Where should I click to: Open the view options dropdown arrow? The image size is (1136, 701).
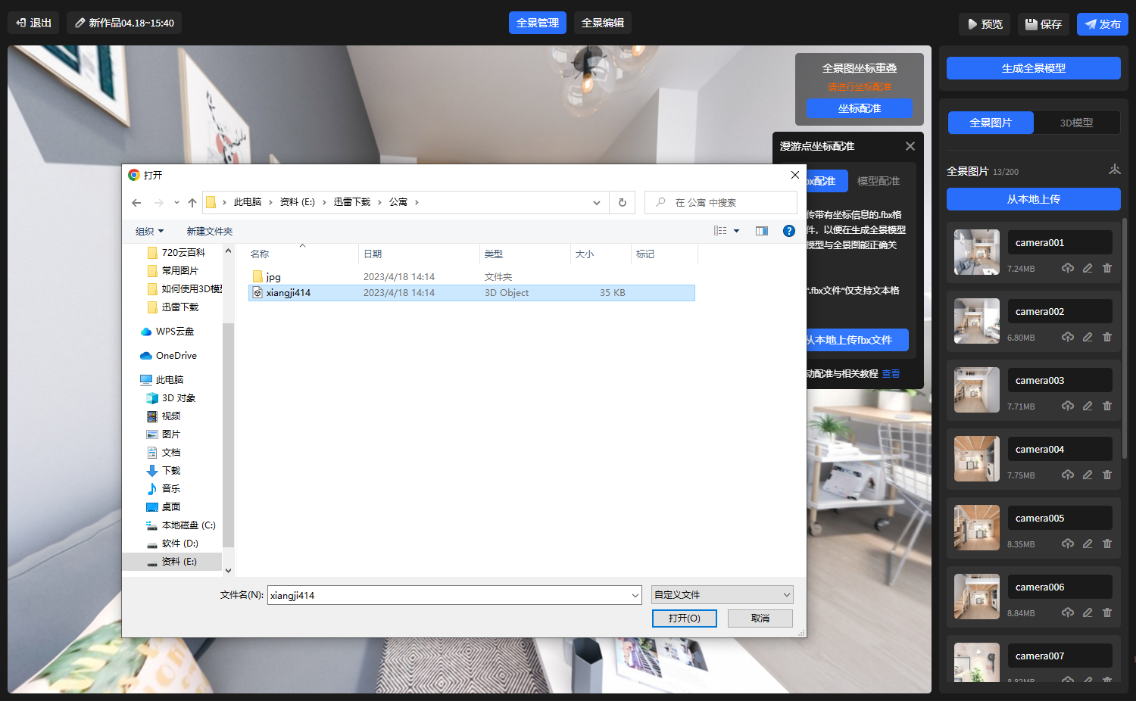(x=736, y=231)
